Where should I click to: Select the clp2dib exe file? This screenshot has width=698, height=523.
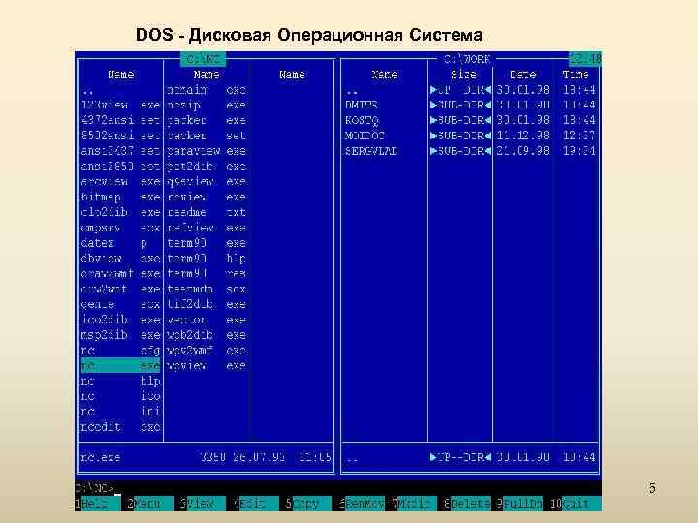coord(120,212)
